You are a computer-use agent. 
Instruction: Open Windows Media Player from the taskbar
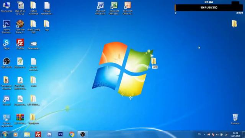[15, 135]
